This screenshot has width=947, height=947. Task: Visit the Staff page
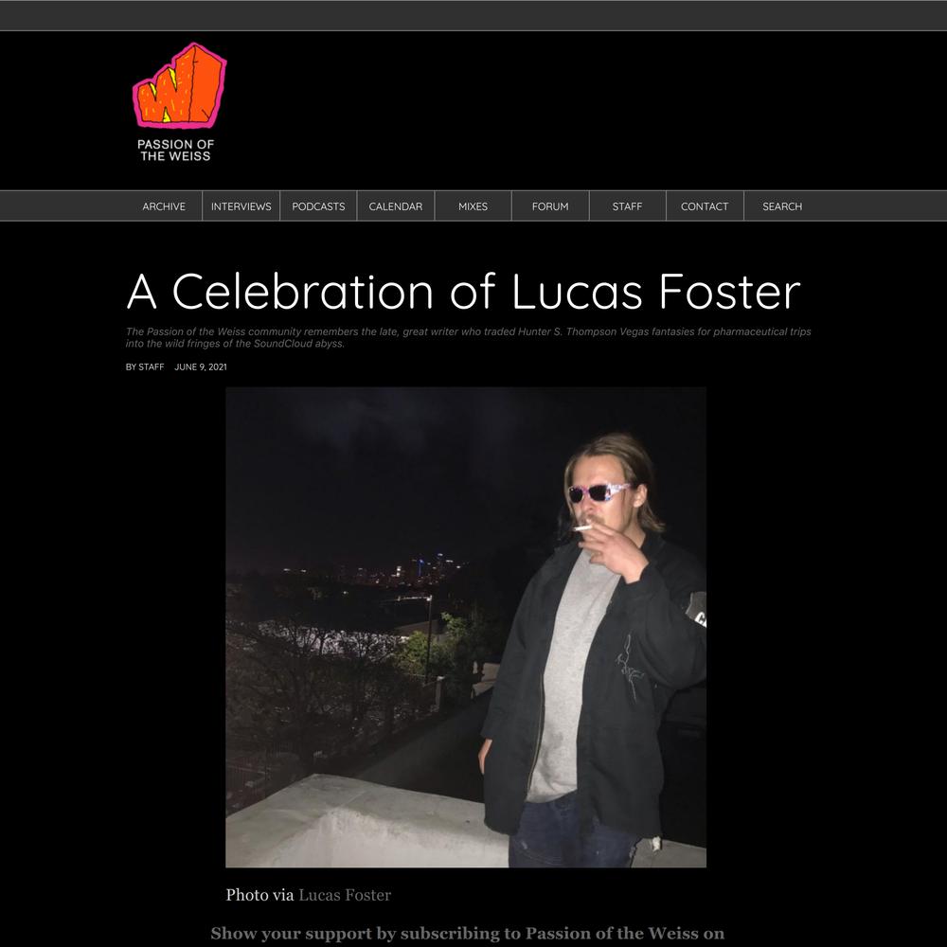coord(628,206)
